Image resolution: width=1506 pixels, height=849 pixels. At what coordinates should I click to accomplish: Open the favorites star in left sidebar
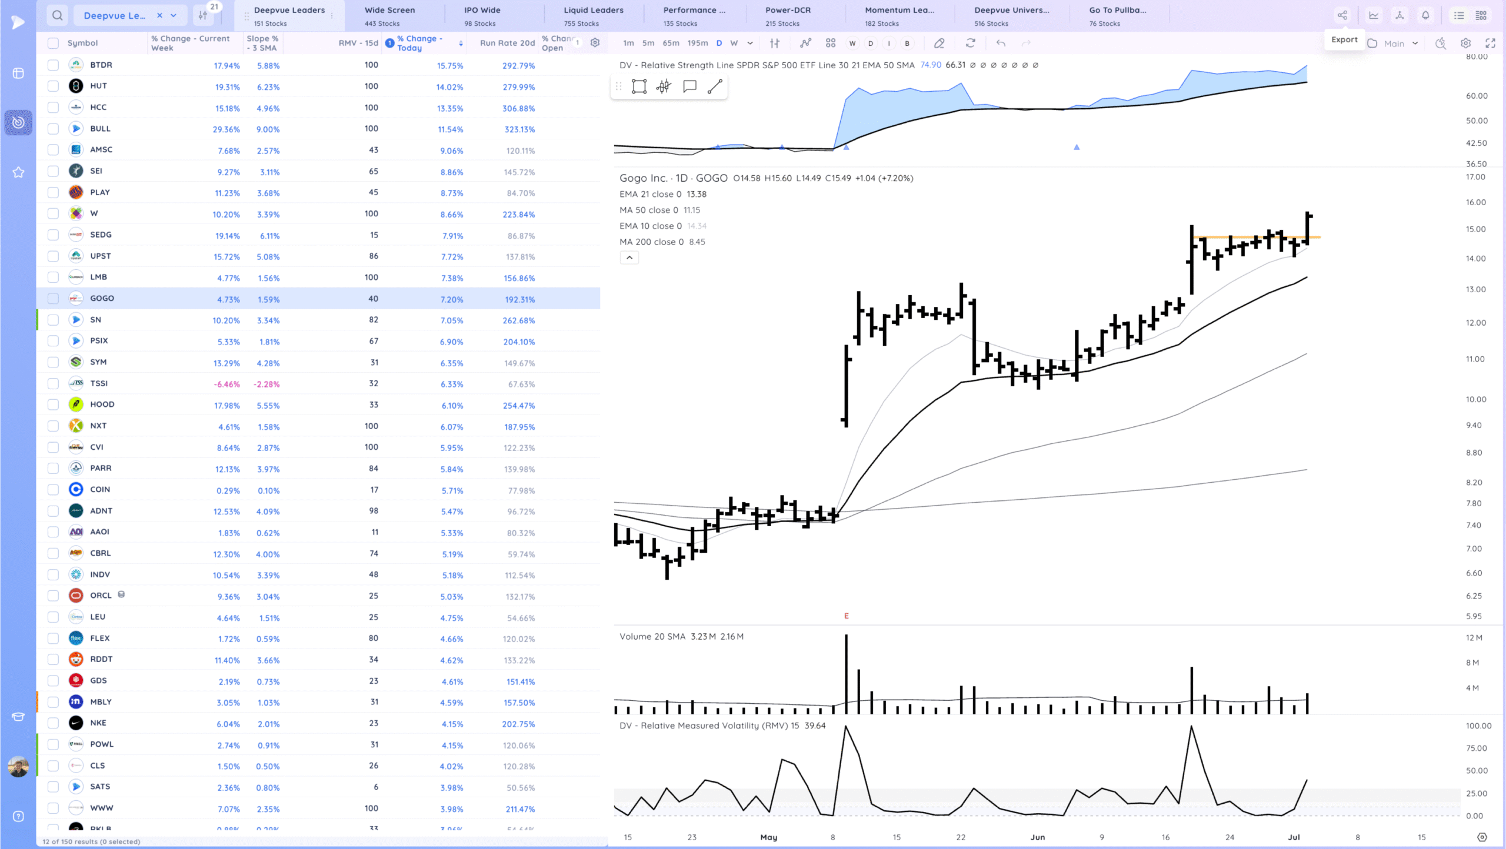(18, 172)
